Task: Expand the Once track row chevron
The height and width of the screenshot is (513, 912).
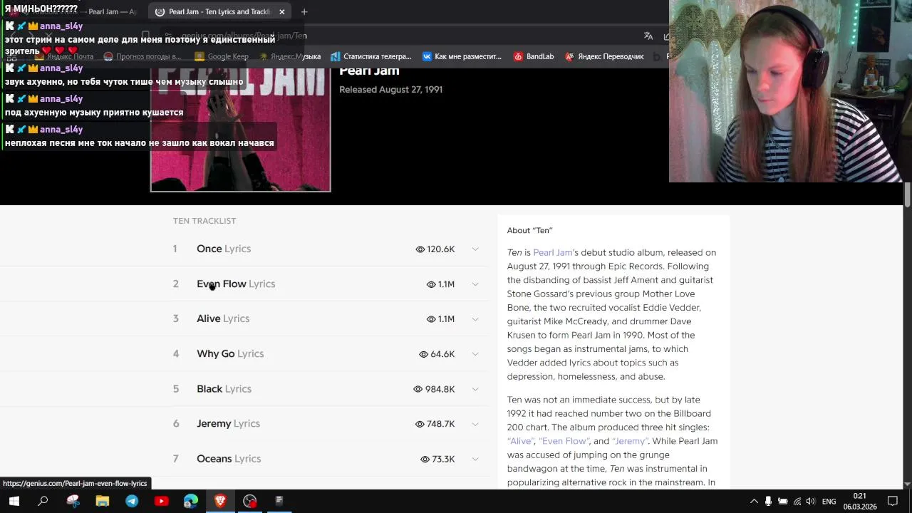Action: point(475,249)
